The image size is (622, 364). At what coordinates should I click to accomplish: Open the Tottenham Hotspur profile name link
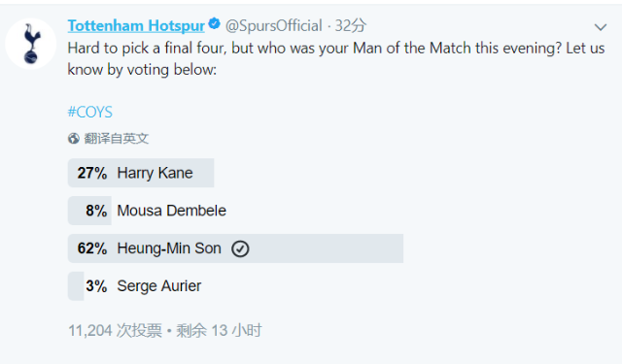(x=136, y=26)
